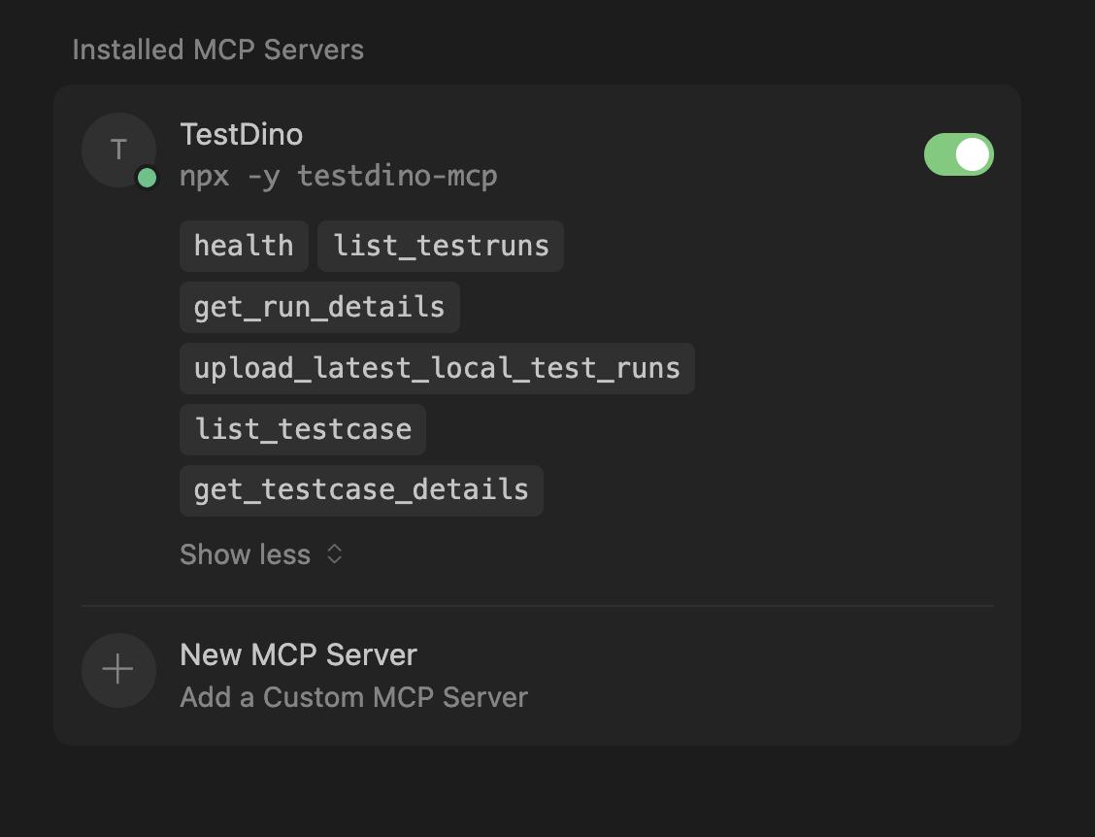
Task: Select the health tool chip
Action: 244,246
